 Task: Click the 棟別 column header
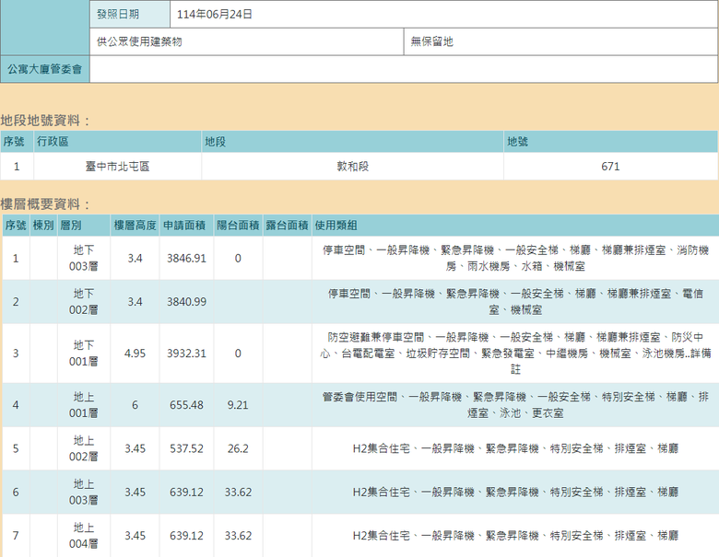click(43, 226)
